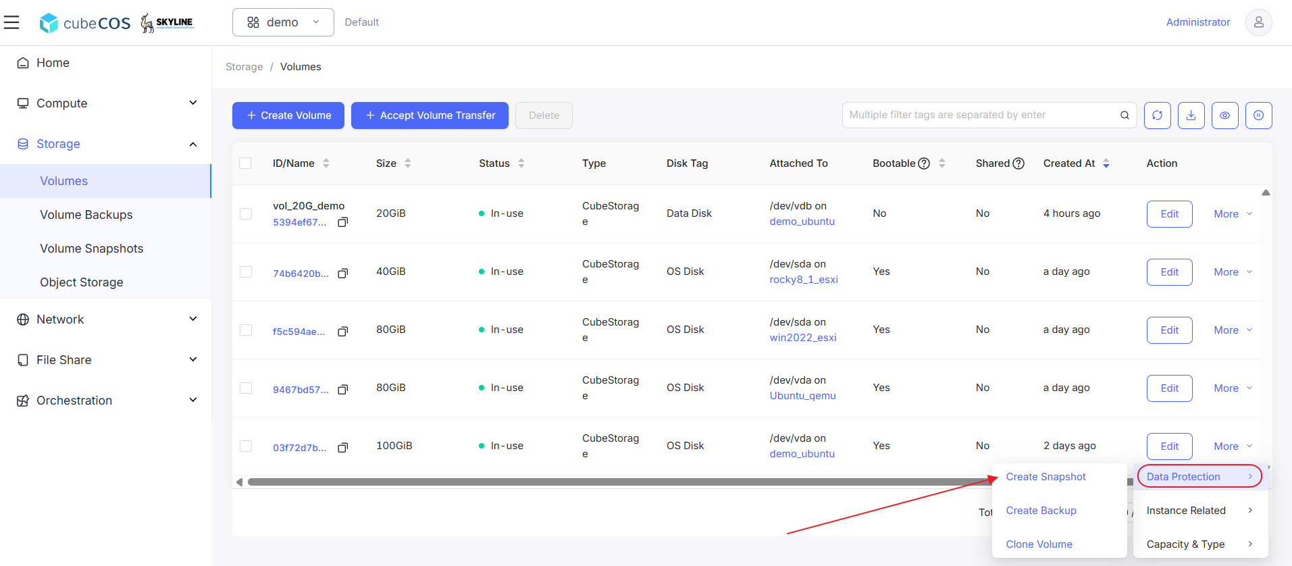This screenshot has height=566, width=1292.
Task: Open Instance Related submenu
Action: click(1199, 511)
